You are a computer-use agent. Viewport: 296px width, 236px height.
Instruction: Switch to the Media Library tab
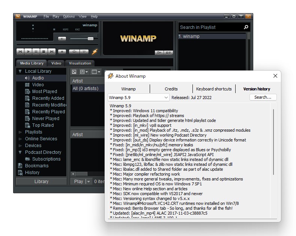(32, 63)
